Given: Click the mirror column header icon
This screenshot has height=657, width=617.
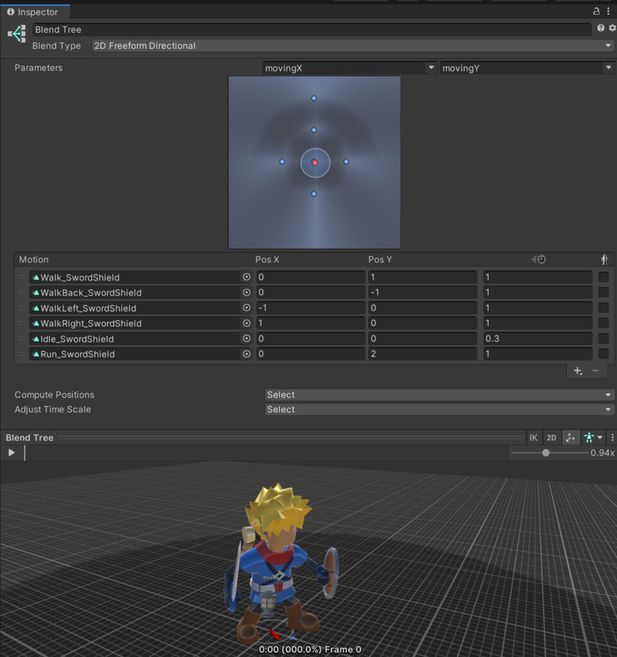Looking at the screenshot, I should pyautogui.click(x=604, y=259).
